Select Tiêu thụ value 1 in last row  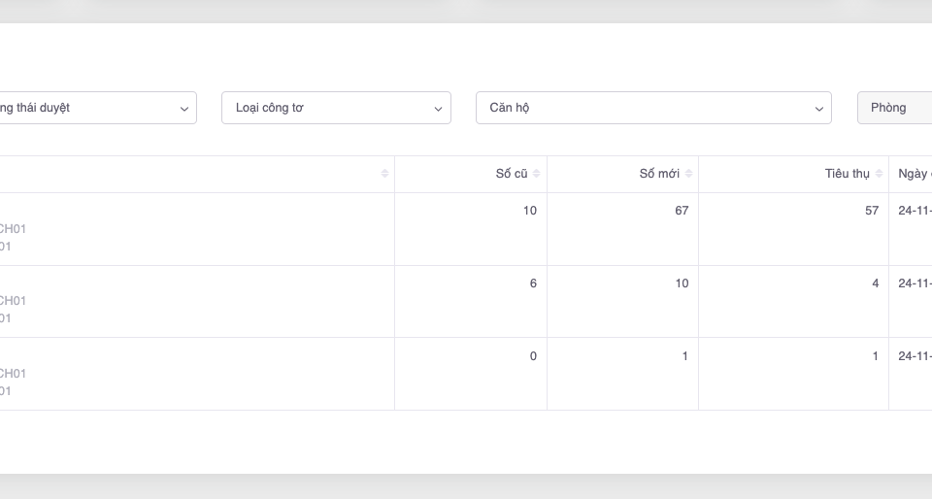(875, 356)
